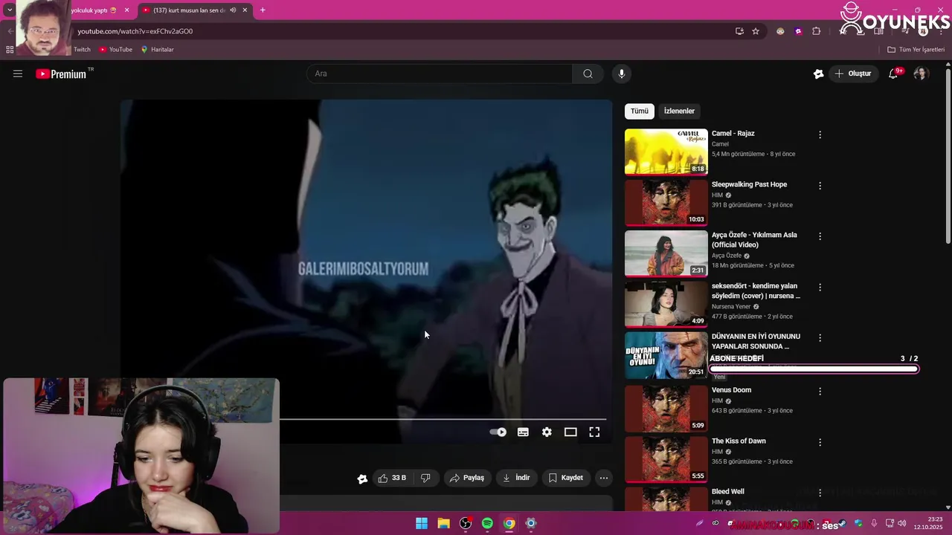The width and height of the screenshot is (952, 535).
Task: Switch player to theater mode
Action: click(x=570, y=432)
